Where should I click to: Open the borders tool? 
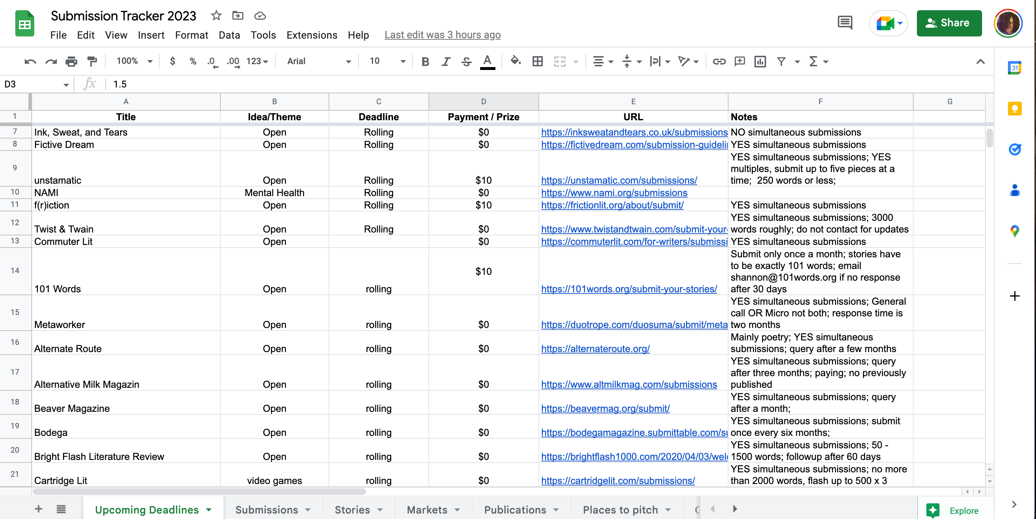(537, 61)
